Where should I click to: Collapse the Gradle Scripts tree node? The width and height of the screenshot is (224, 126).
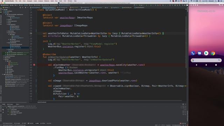pyautogui.click(x=2, y=74)
